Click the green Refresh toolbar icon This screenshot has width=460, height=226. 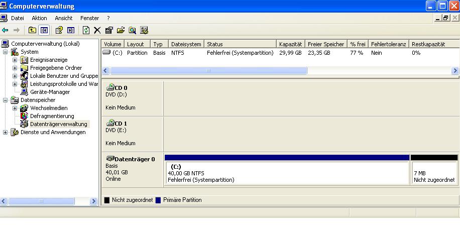pos(86,30)
